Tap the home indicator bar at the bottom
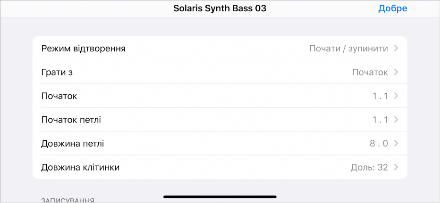 [x=220, y=196]
